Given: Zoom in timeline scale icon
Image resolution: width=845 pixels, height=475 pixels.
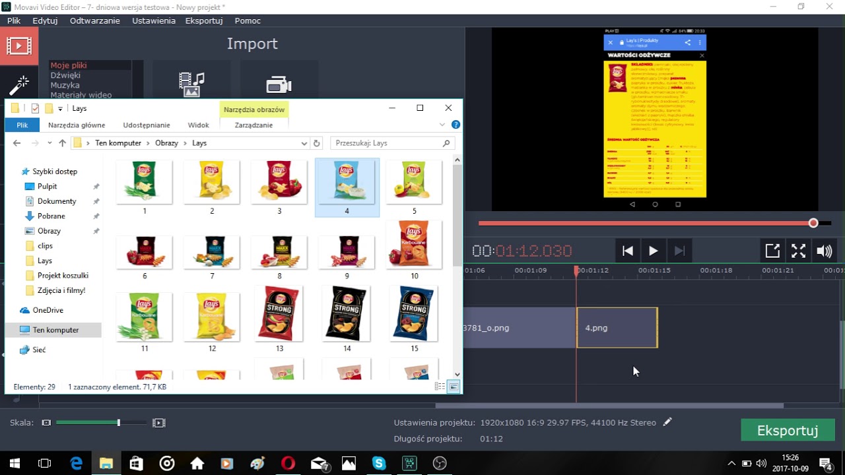Looking at the screenshot, I should pyautogui.click(x=158, y=422).
